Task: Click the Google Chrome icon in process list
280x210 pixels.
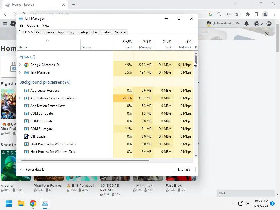Action: point(27,65)
